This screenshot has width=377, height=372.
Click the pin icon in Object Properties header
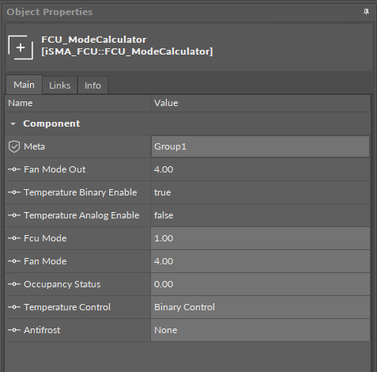(366, 12)
